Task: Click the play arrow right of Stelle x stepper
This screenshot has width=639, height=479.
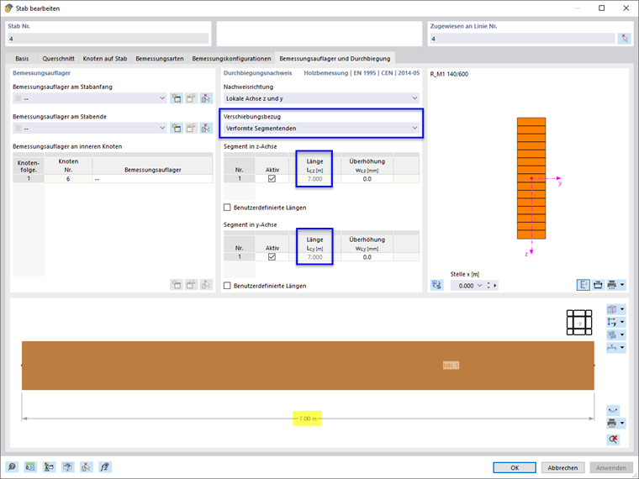Action: click(495, 286)
